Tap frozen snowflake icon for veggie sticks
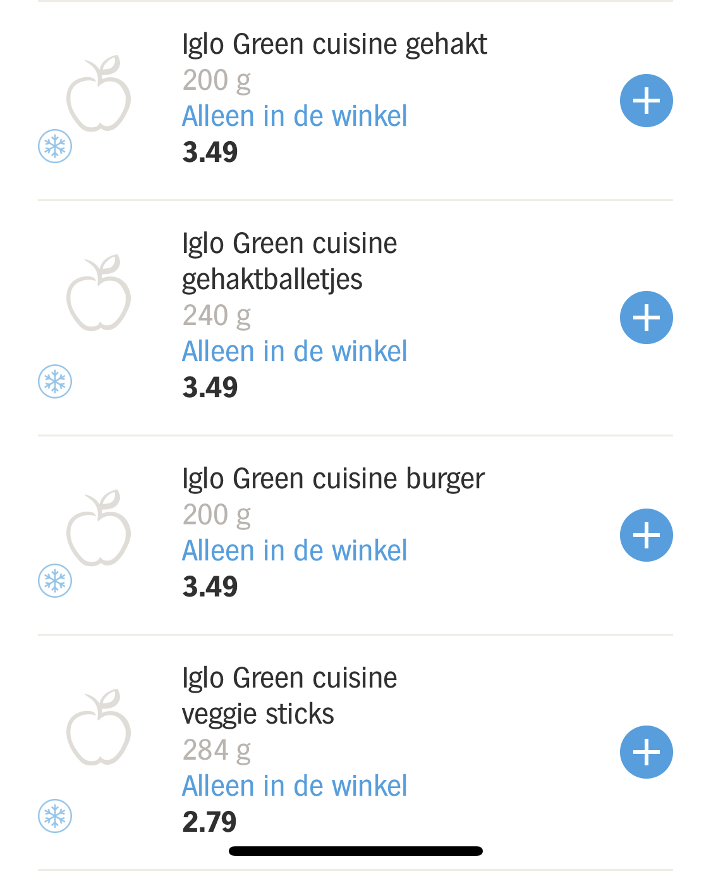The height and width of the screenshot is (871, 711). tap(55, 816)
